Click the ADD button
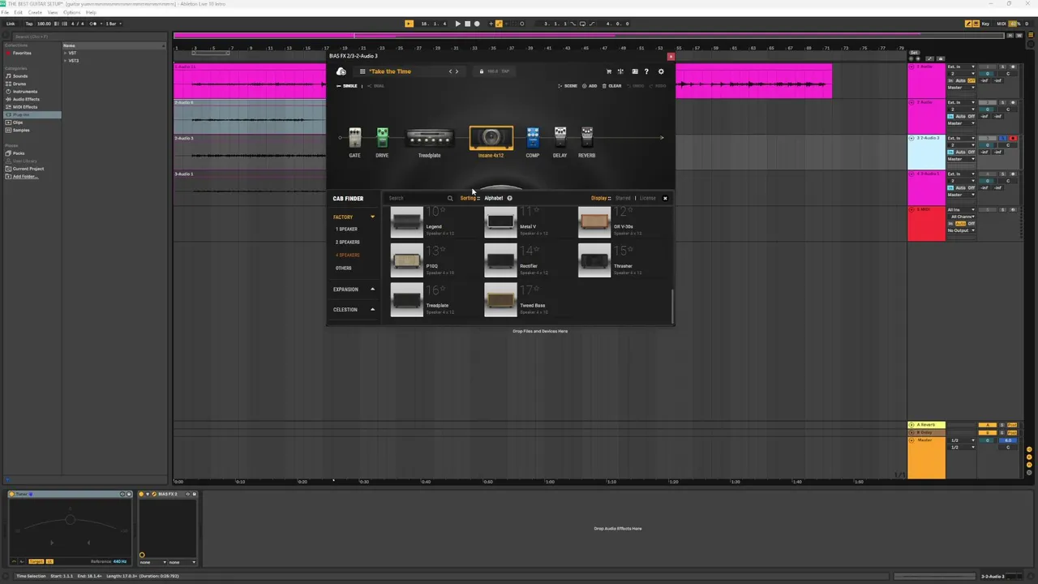This screenshot has width=1038, height=584. tap(590, 86)
